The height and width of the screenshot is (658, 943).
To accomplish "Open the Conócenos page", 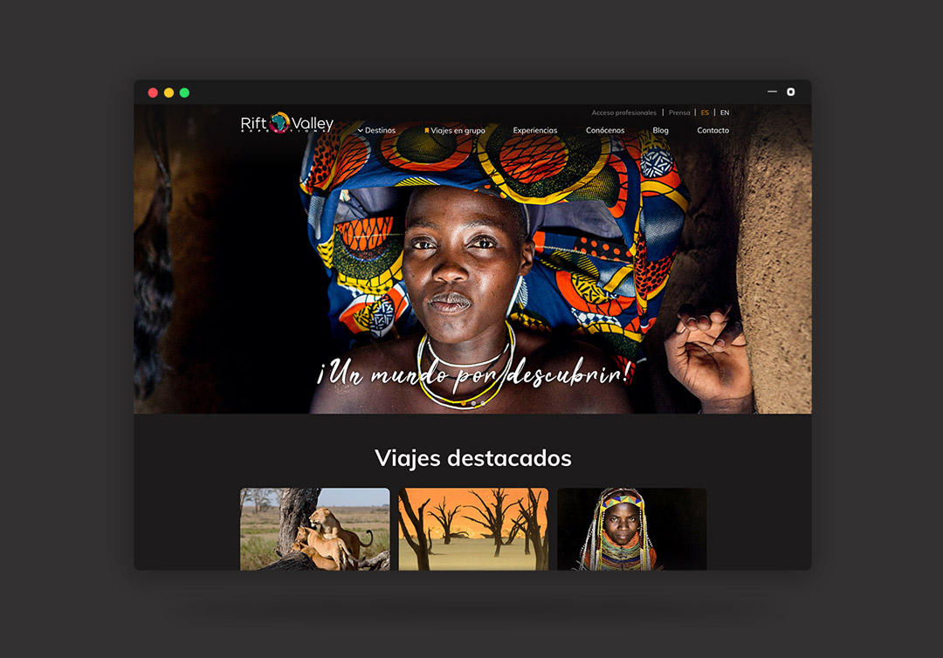I will [605, 130].
